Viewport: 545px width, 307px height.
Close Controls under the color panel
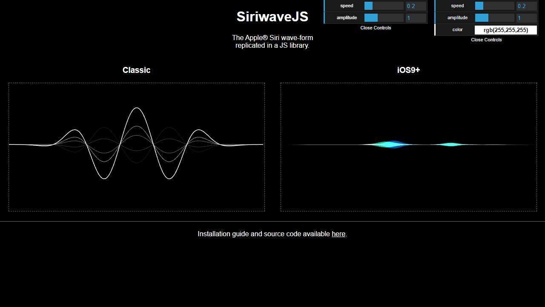tap(486, 40)
